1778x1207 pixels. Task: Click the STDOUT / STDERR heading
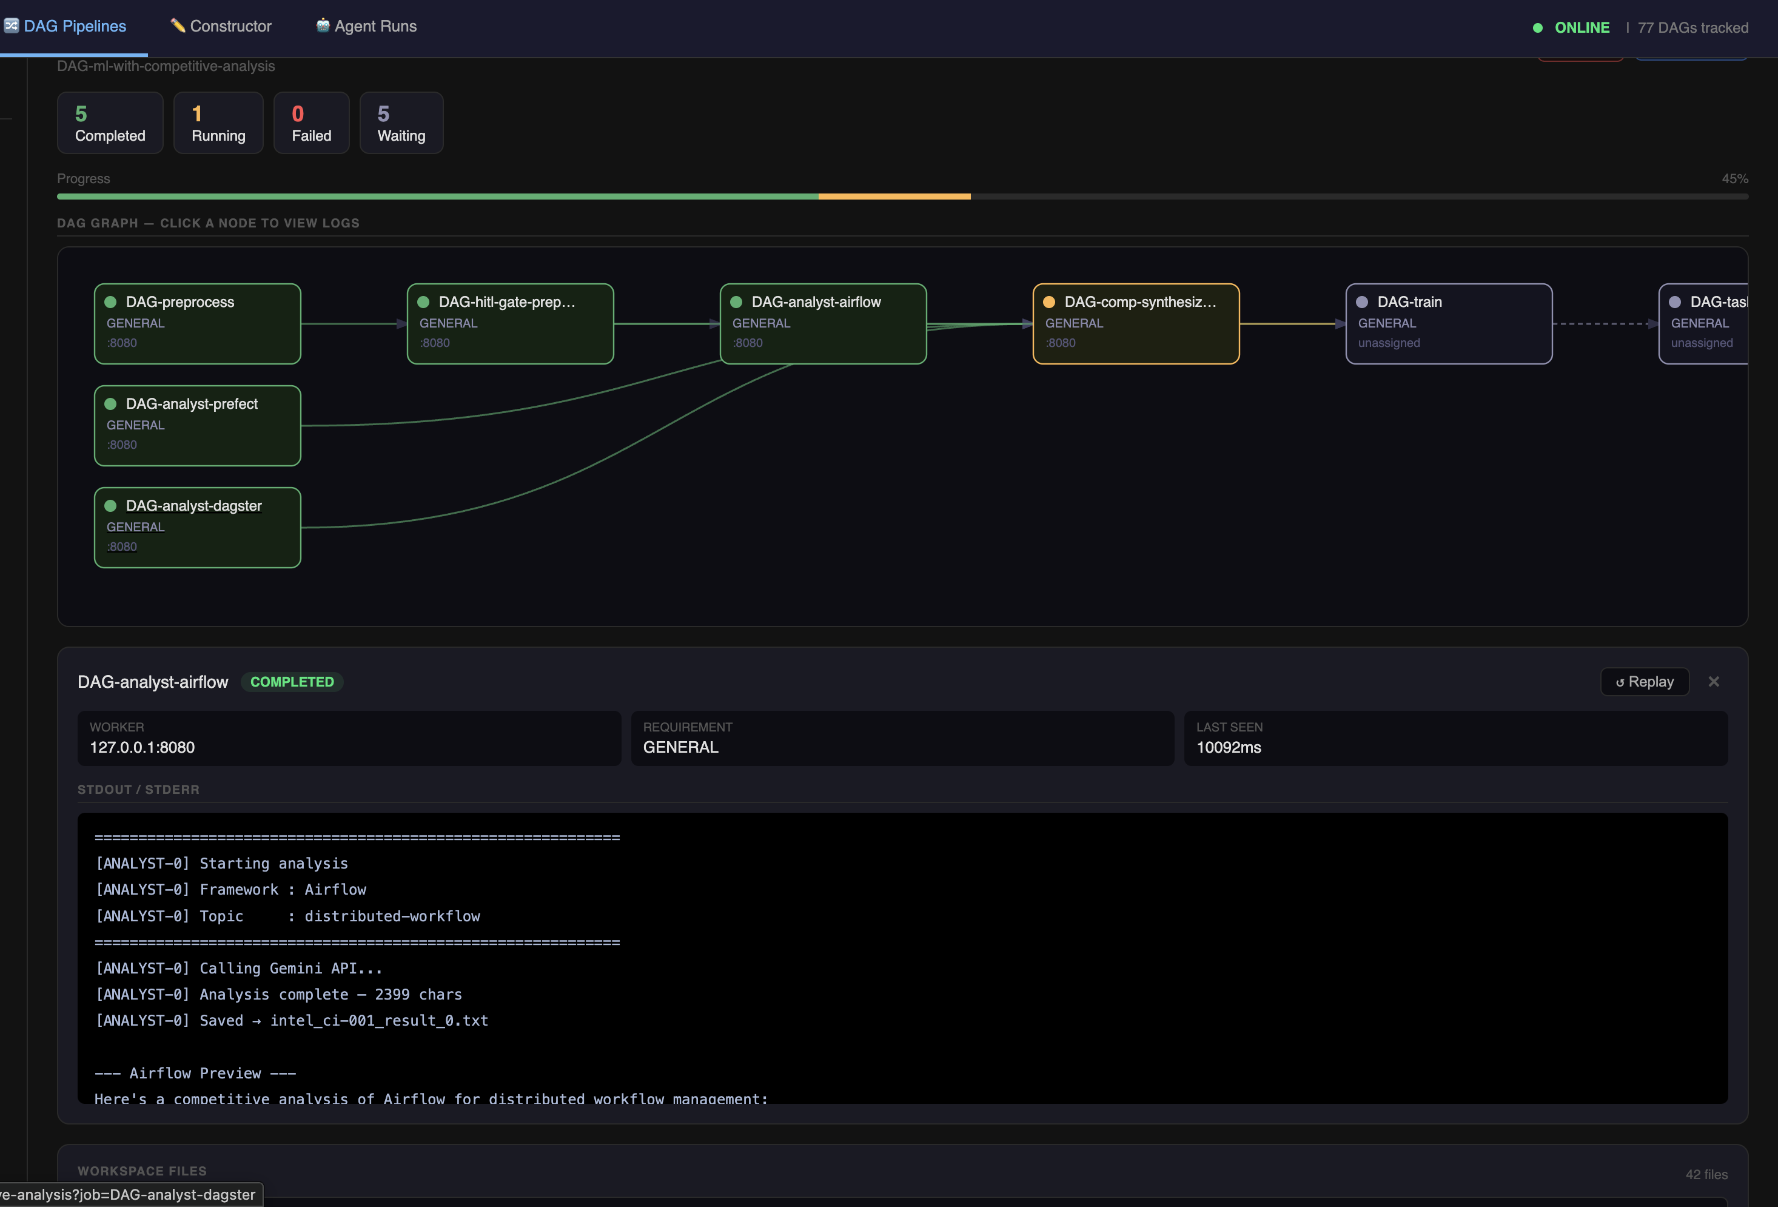[138, 789]
